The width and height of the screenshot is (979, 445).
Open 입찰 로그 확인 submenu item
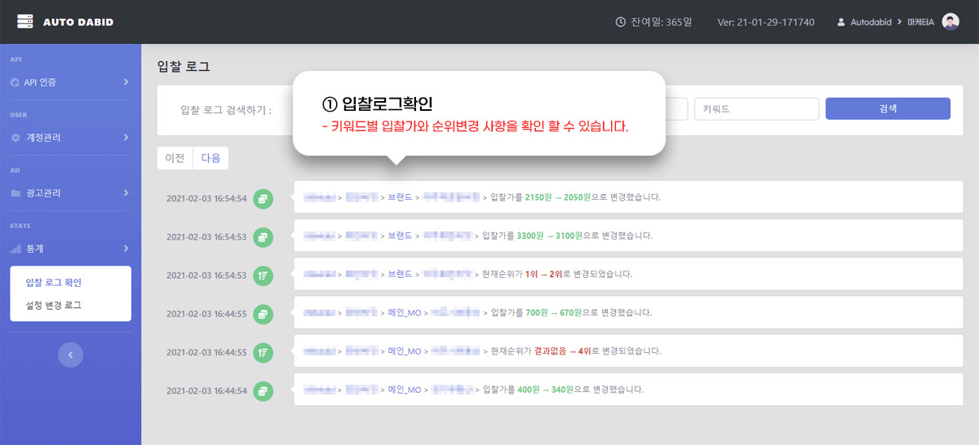pos(54,283)
